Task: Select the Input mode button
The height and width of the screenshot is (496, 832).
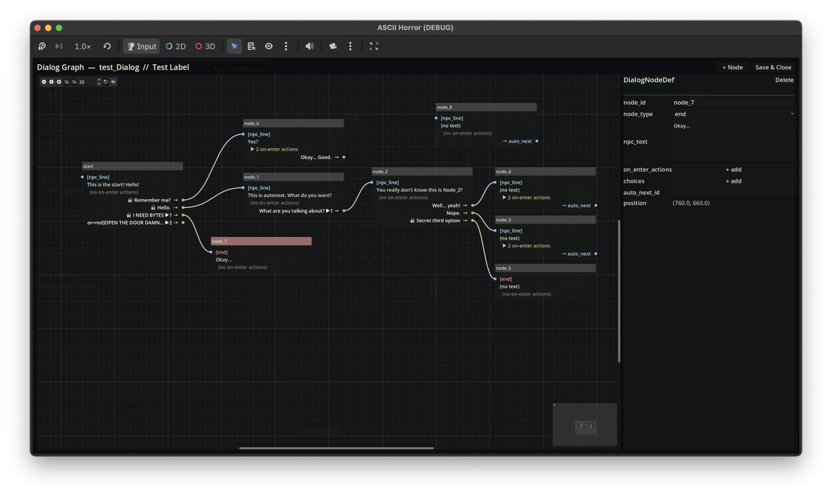Action: click(141, 46)
